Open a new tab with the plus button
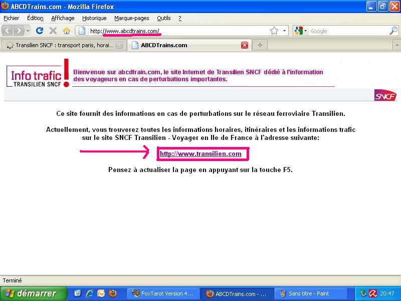The height and width of the screenshot is (301, 401). coord(260,45)
